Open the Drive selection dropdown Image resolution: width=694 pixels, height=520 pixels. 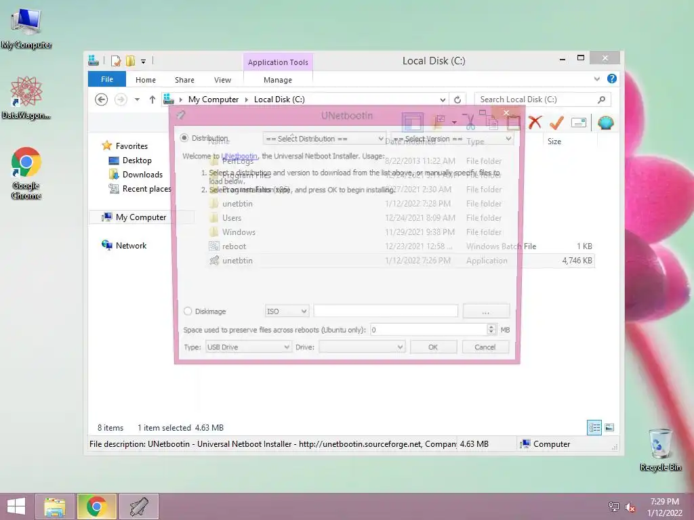(362, 347)
